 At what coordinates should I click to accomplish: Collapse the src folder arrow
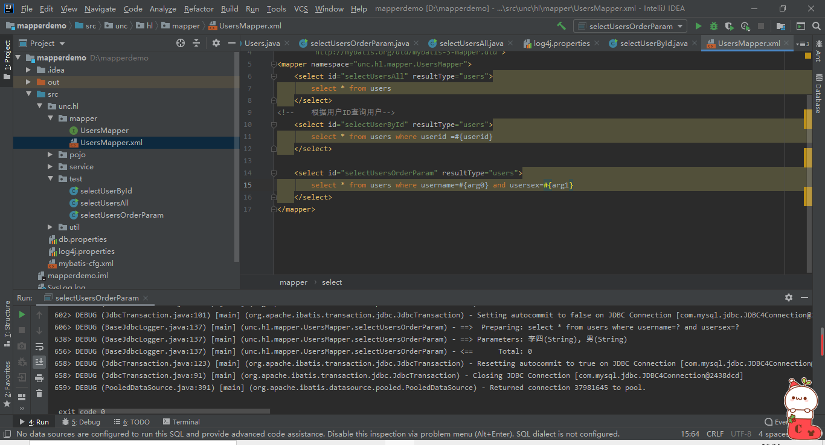click(28, 94)
